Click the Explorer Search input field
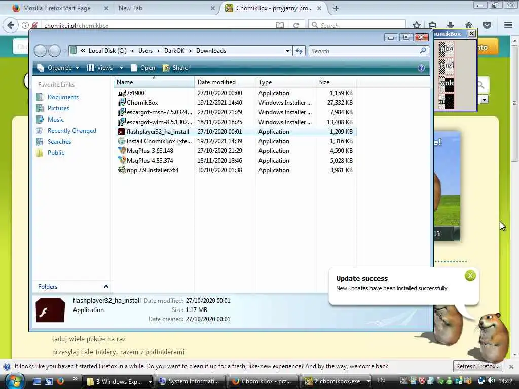 (x=364, y=51)
